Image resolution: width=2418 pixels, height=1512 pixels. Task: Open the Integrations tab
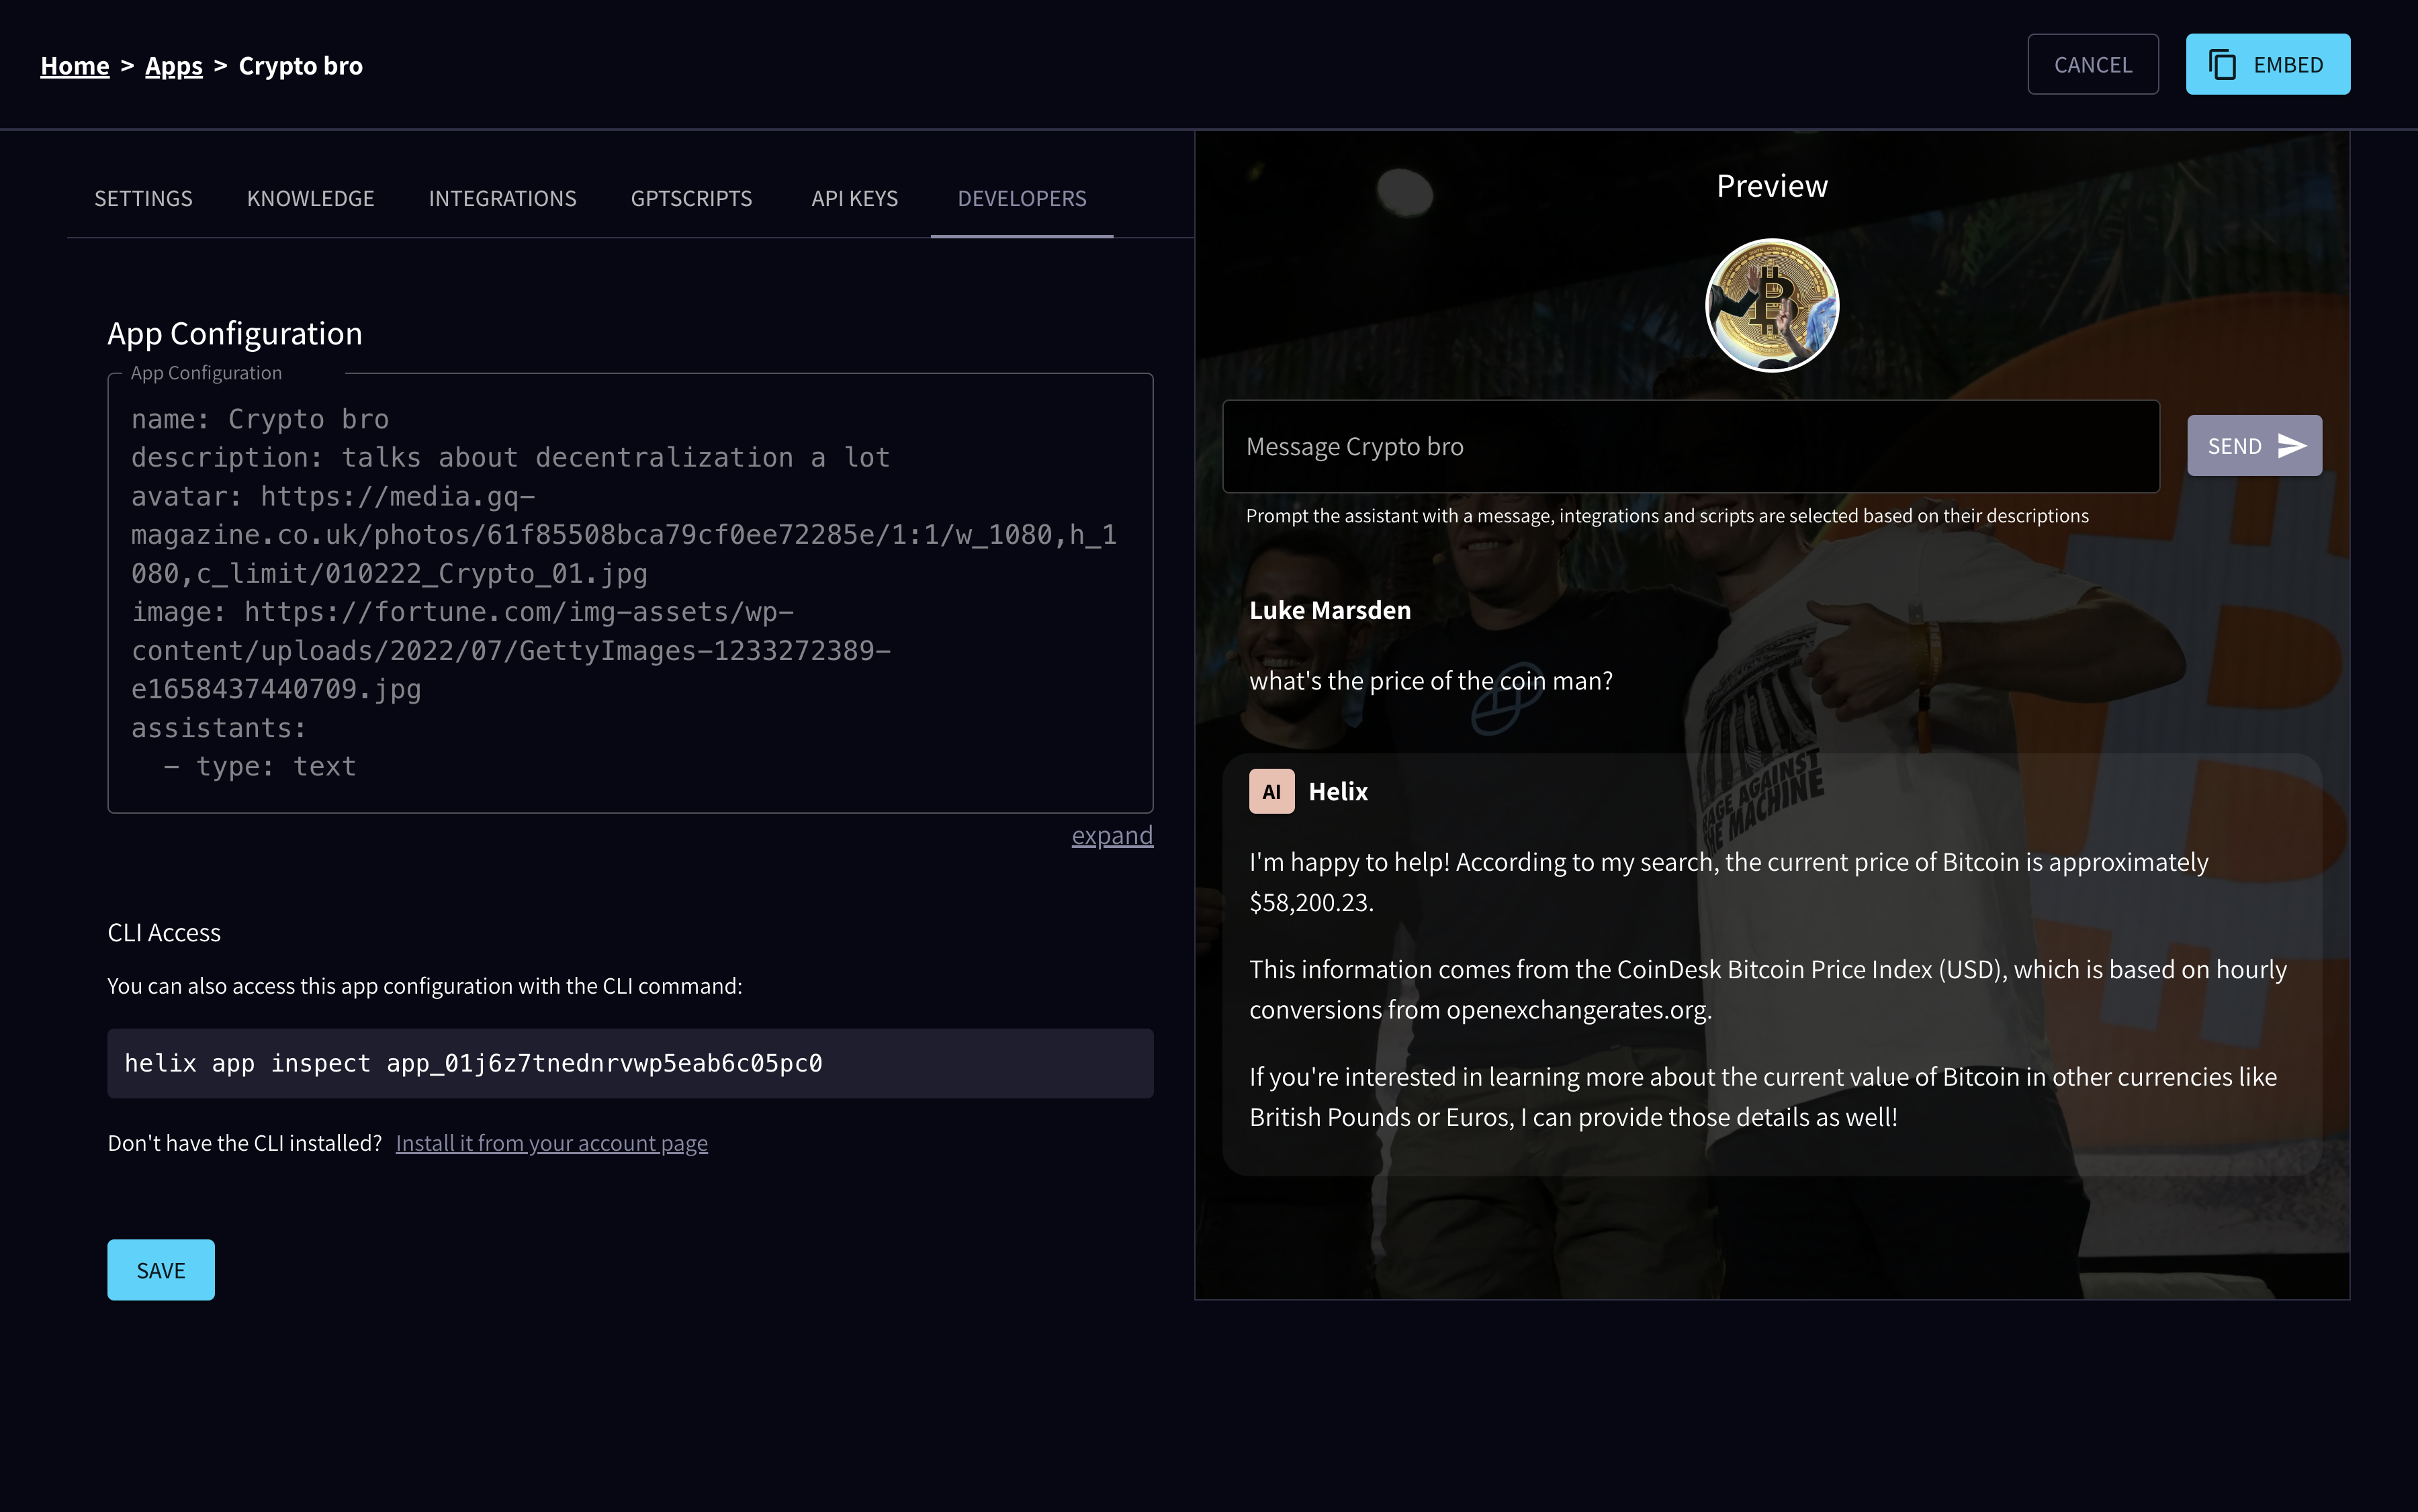502,198
